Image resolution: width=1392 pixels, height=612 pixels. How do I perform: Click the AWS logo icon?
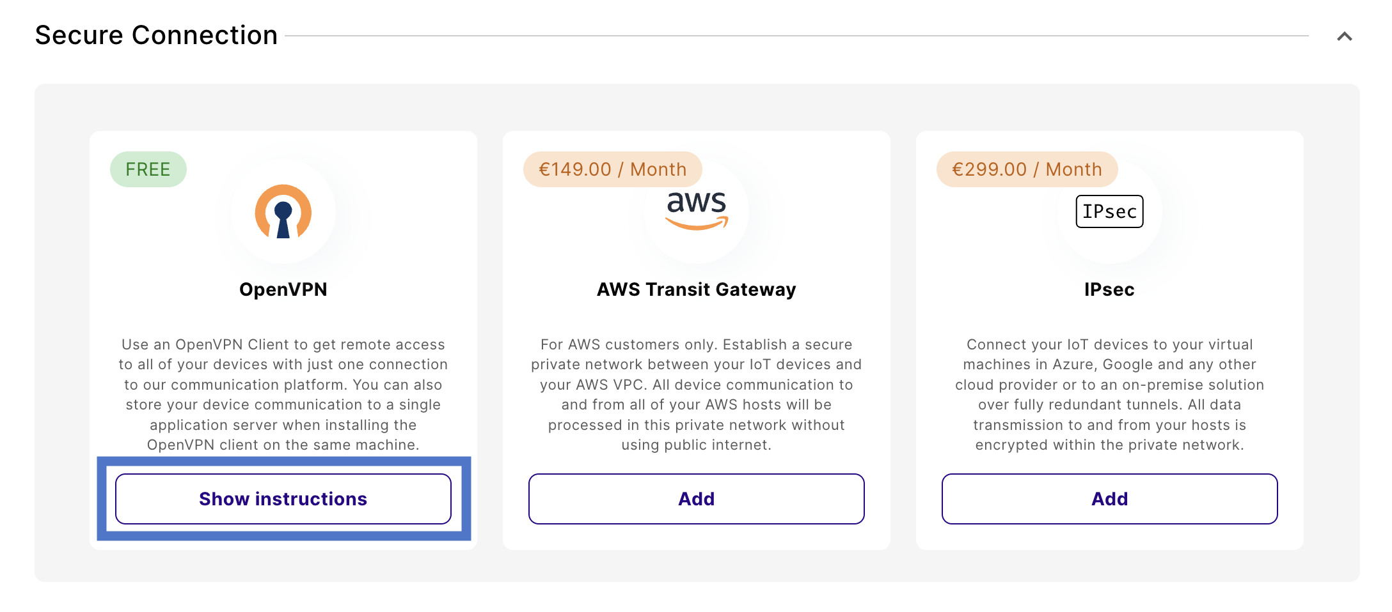click(697, 208)
